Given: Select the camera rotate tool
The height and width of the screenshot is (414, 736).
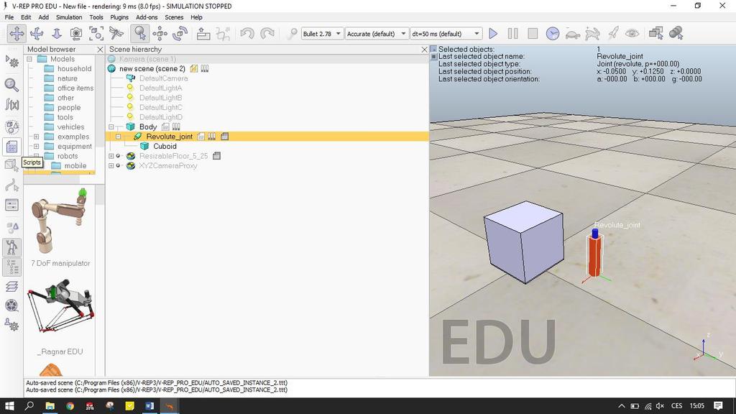Looking at the screenshot, I should point(37,33).
